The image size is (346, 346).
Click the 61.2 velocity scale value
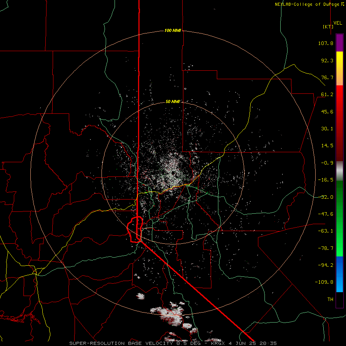(327, 95)
